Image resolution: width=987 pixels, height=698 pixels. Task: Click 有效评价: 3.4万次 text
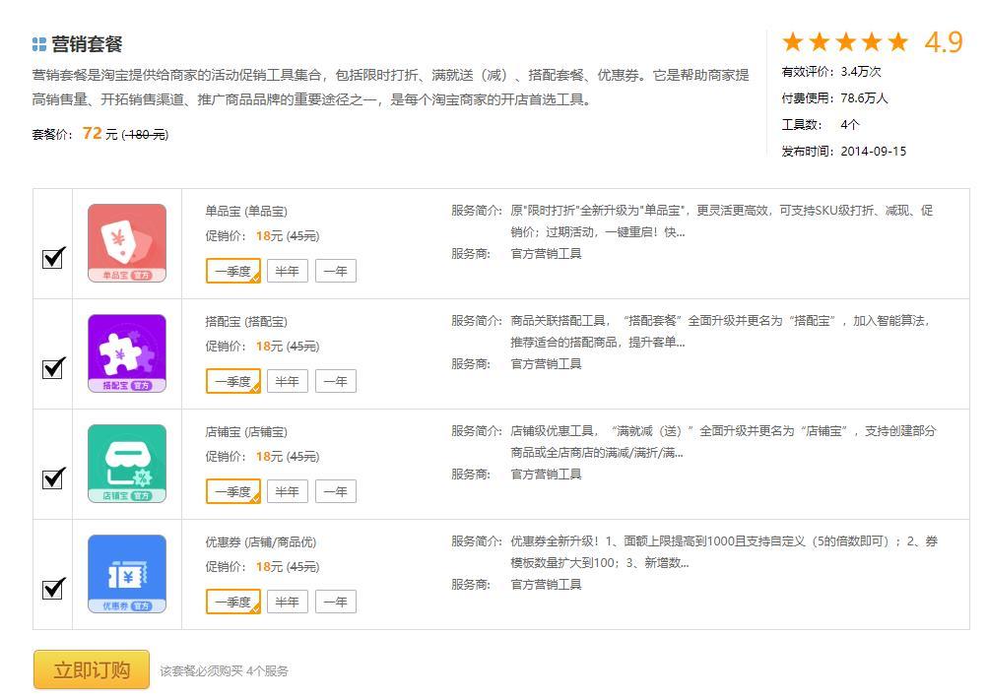(x=831, y=72)
